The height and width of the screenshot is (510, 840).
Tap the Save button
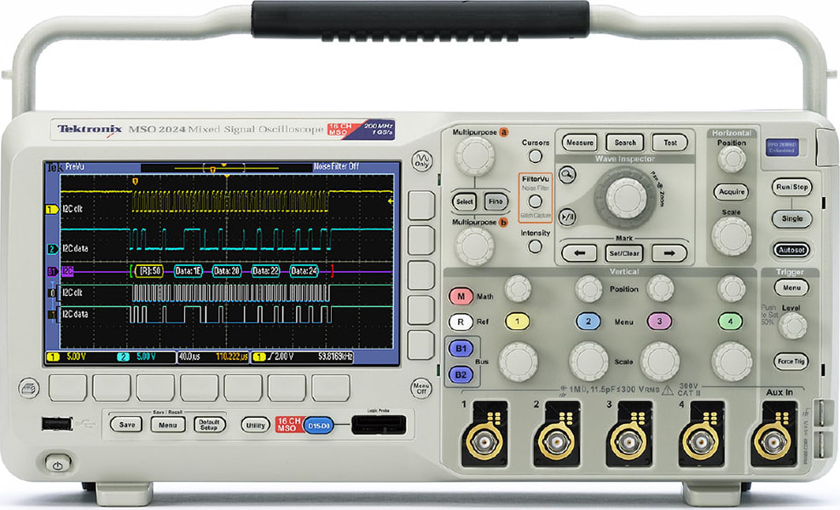click(x=127, y=424)
